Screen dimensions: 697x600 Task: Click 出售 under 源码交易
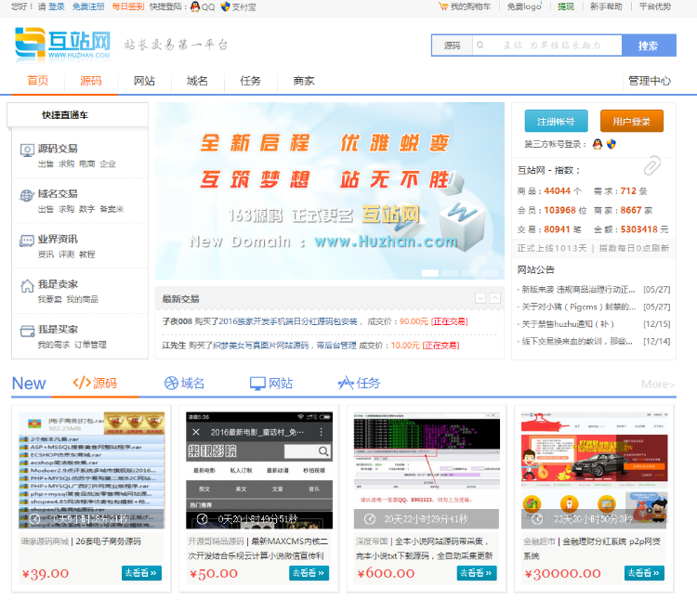point(46,163)
